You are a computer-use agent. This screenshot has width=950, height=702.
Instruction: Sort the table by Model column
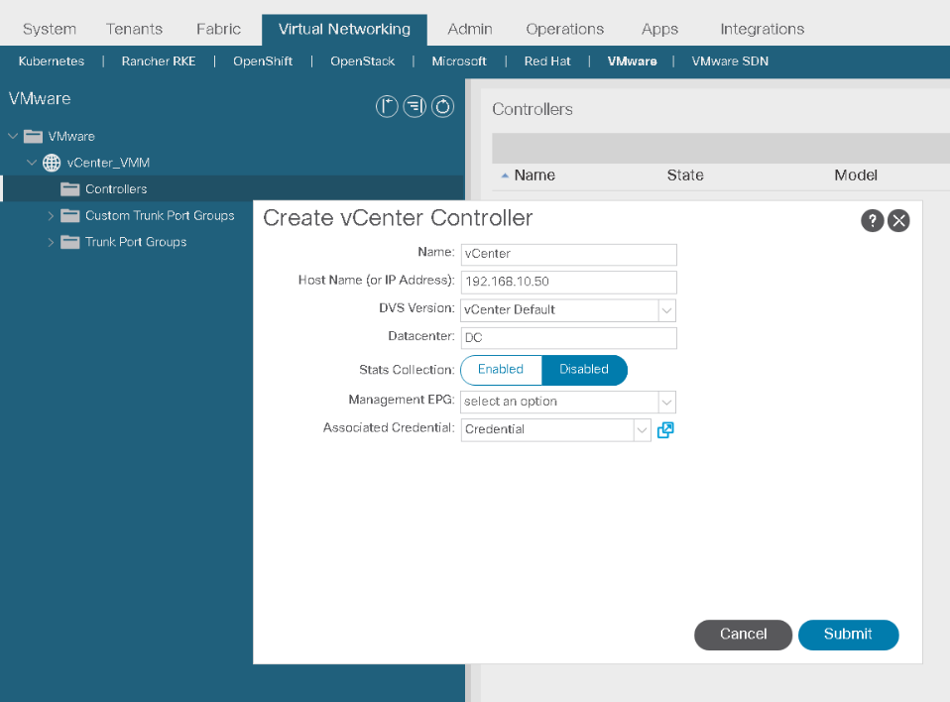[x=856, y=175]
